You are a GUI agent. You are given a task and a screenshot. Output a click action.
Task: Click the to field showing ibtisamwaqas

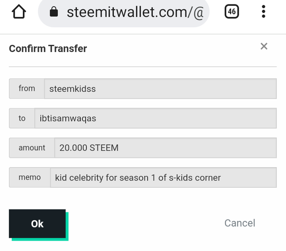click(x=156, y=118)
